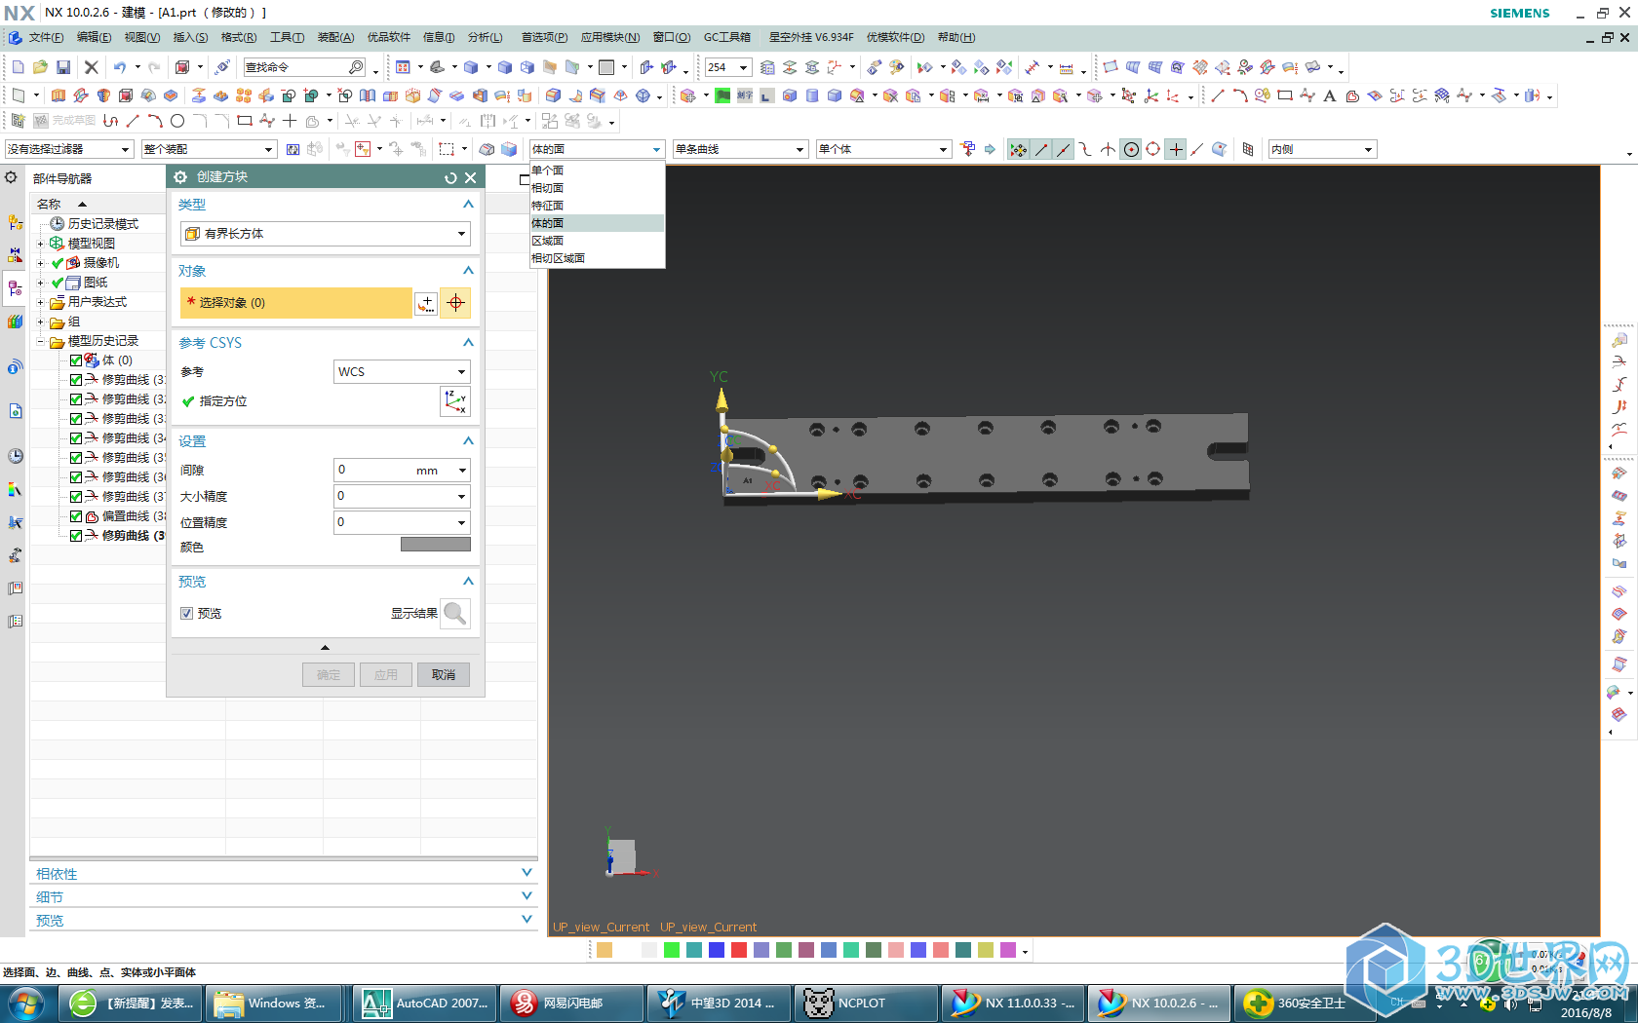This screenshot has height=1023, width=1638.
Task: Toggle the third 修剪曲线 feature checkbox
Action: pyautogui.click(x=76, y=419)
